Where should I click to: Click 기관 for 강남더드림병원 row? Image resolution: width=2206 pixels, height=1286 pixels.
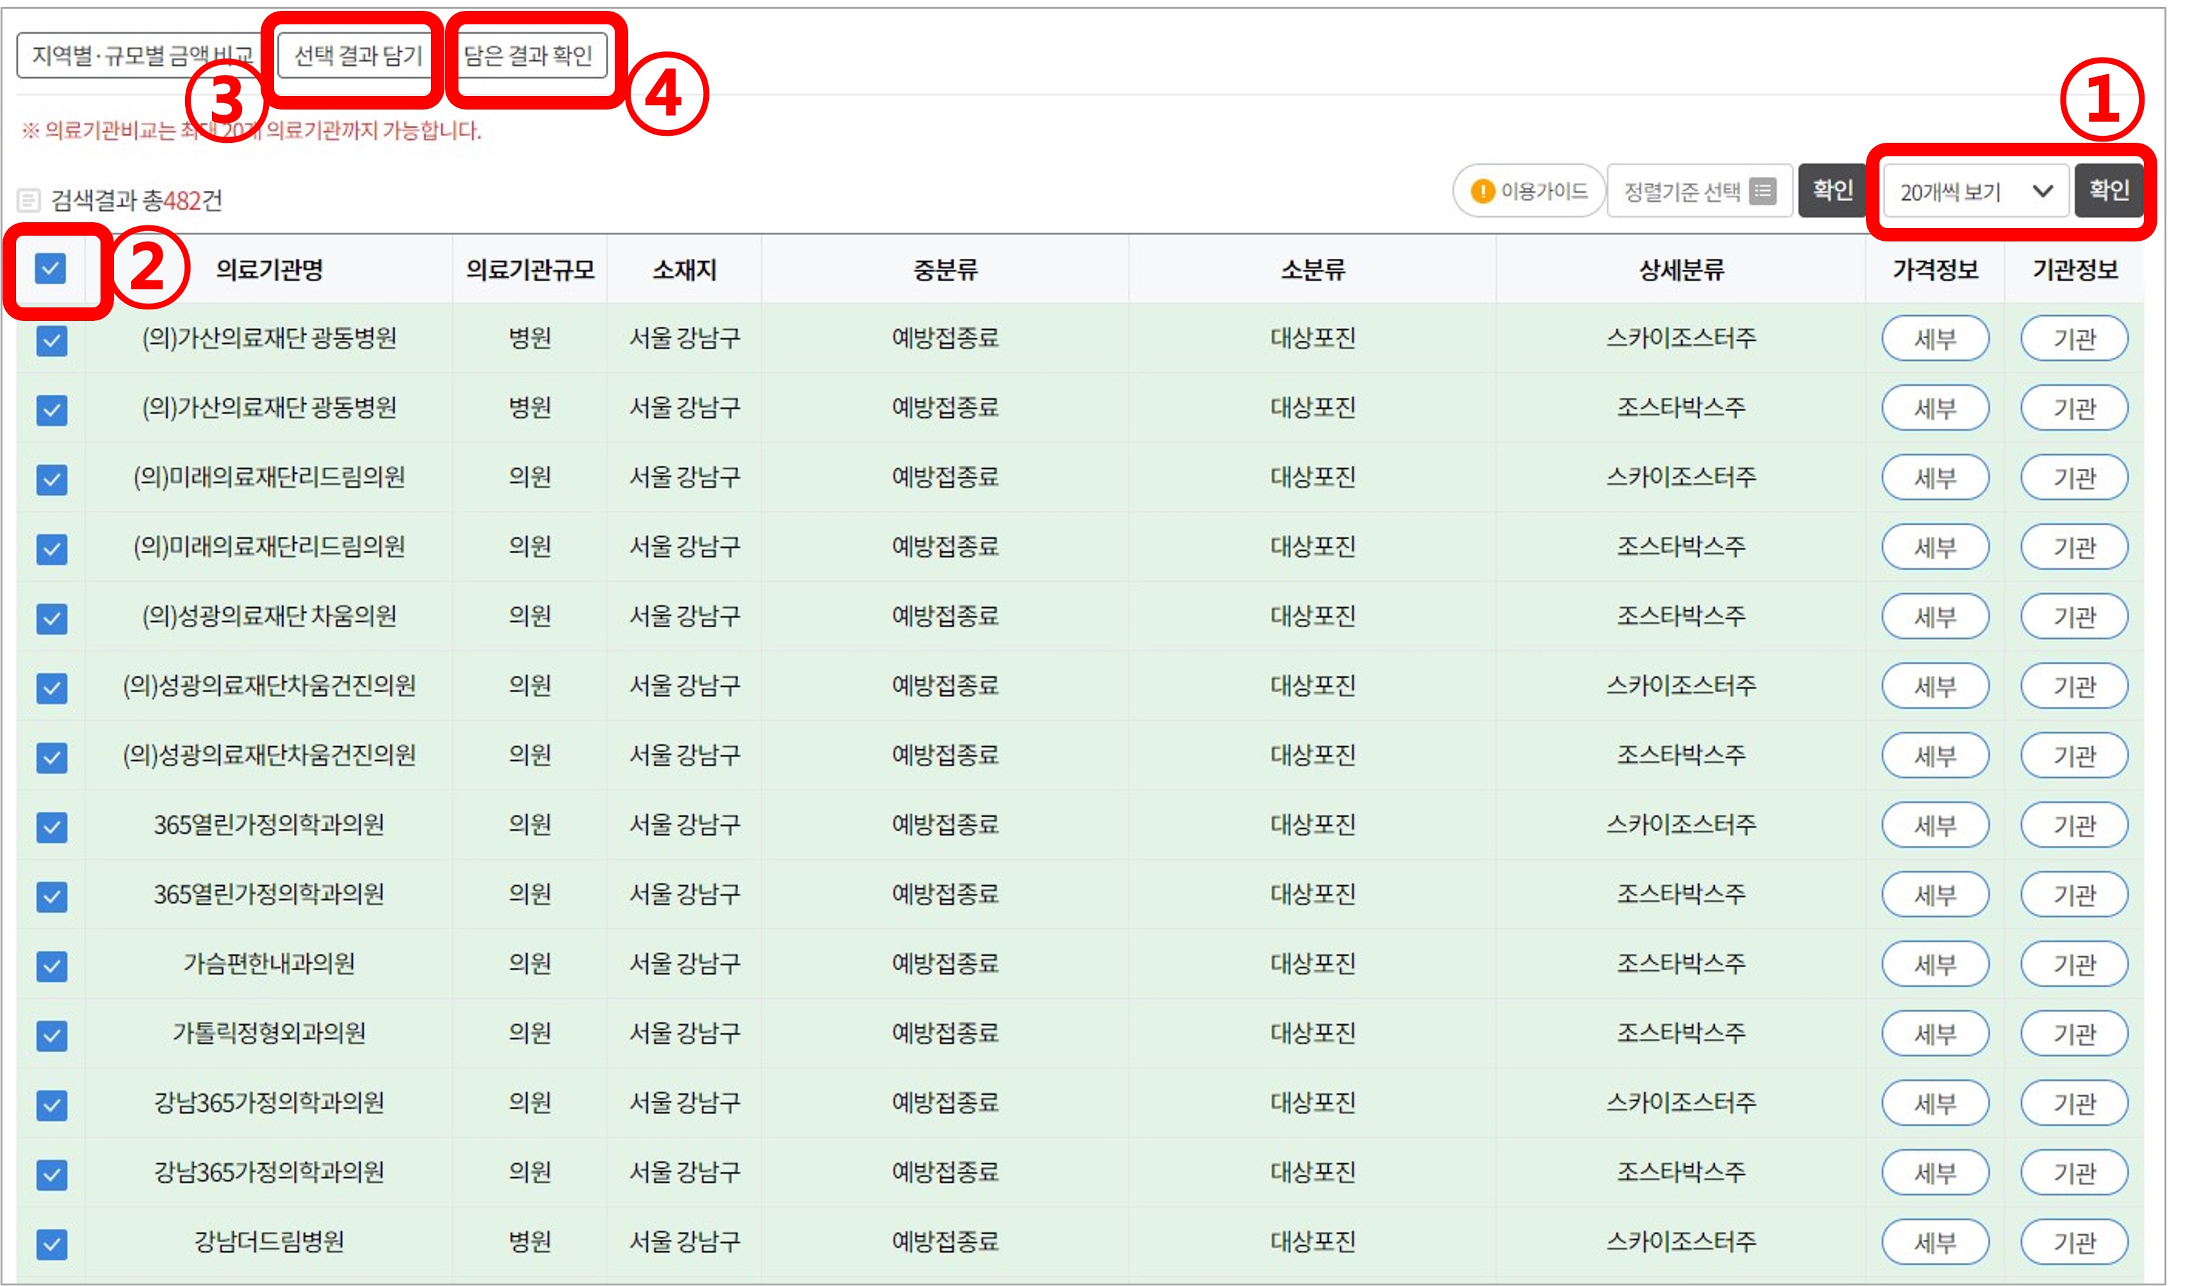pos(2074,1242)
